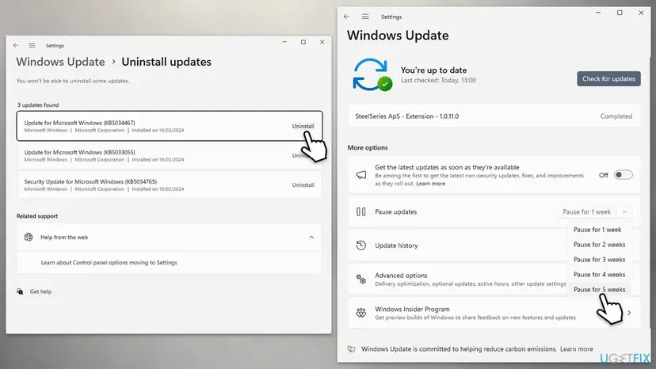Close the Uninstall updates window

[322, 42]
